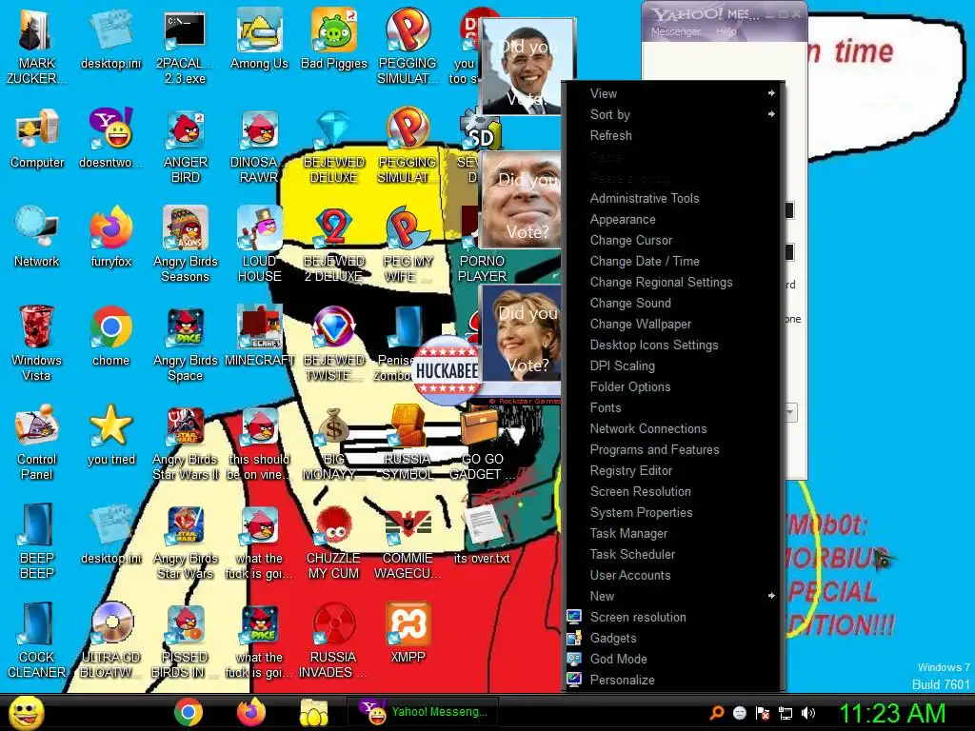Image resolution: width=975 pixels, height=731 pixels.
Task: Select the XMPP desktop shortcut
Action: (408, 633)
